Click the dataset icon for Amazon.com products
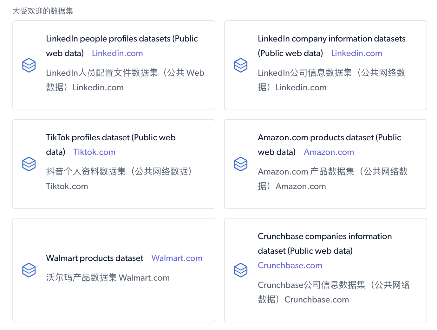The width and height of the screenshot is (437, 330). 241,164
